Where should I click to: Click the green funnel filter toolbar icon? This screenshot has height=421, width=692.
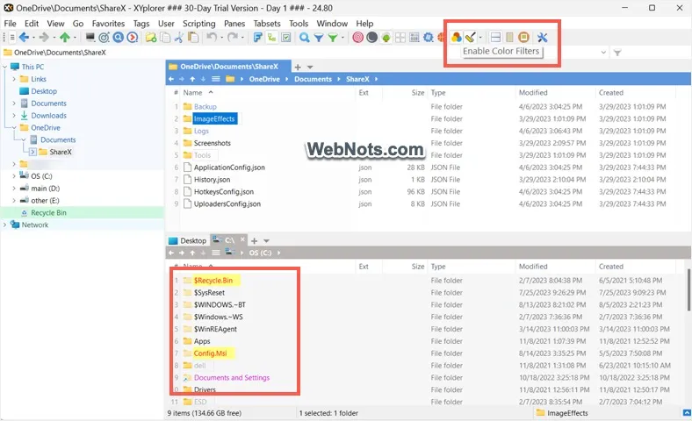[333, 38]
